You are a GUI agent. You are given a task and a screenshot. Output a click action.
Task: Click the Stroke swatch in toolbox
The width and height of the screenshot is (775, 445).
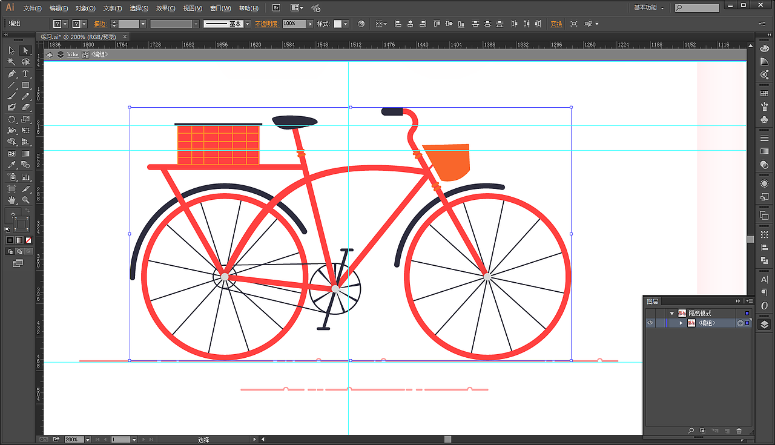tap(21, 224)
